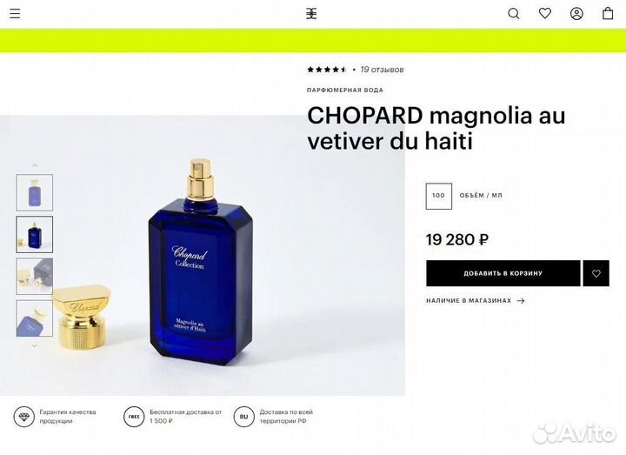
Task: Select the second thumbnail with bottle and cap
Action: pyautogui.click(x=34, y=235)
